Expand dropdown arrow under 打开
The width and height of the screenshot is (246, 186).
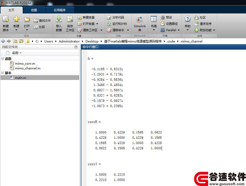pos(27,30)
